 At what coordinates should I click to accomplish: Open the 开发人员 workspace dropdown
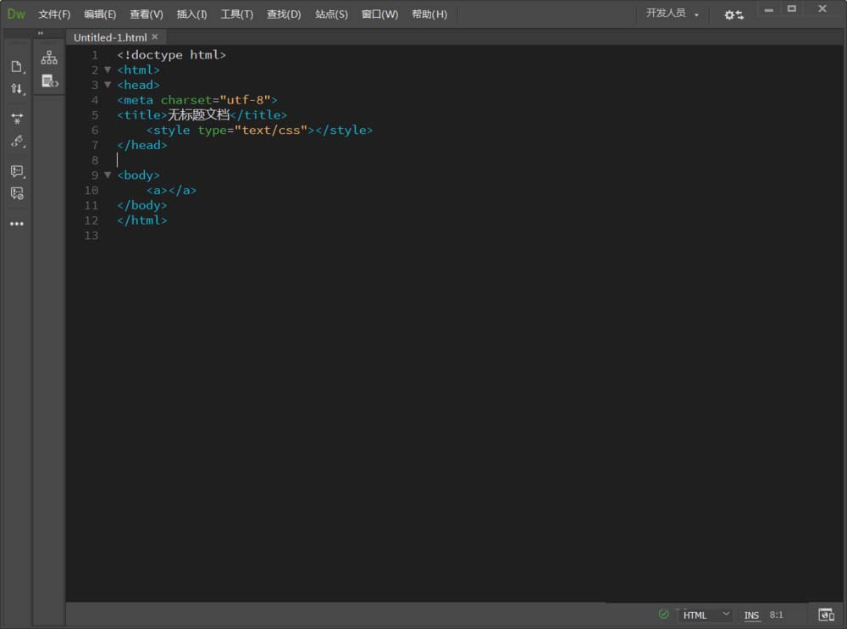click(672, 13)
